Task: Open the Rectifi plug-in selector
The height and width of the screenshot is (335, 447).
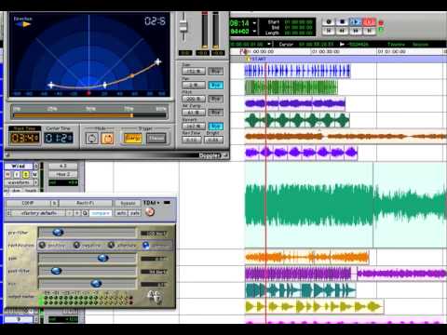Action: 86,203
